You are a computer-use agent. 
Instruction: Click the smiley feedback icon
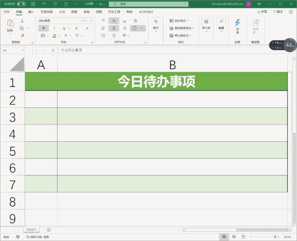click(x=291, y=12)
